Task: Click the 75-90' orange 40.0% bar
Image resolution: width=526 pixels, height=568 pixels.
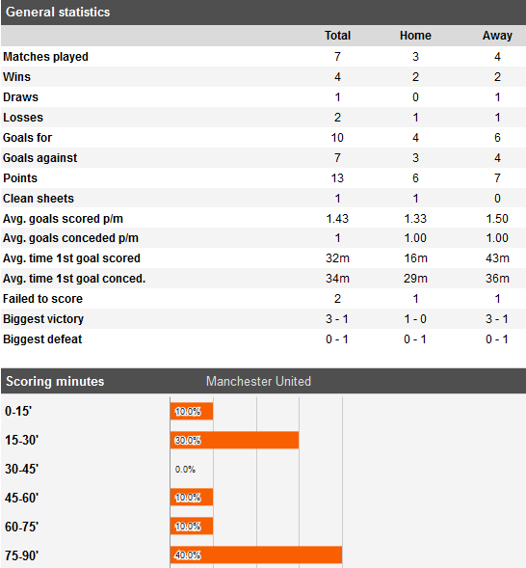Action: coord(256,554)
